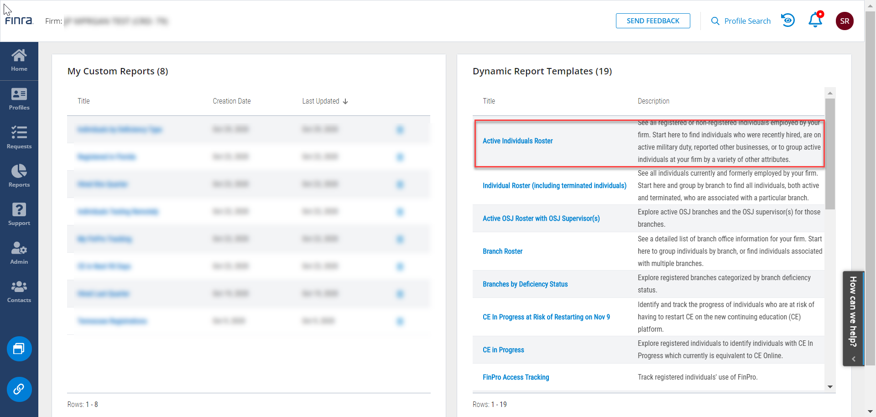Open Contacts in the sidebar
The width and height of the screenshot is (876, 417).
19,292
